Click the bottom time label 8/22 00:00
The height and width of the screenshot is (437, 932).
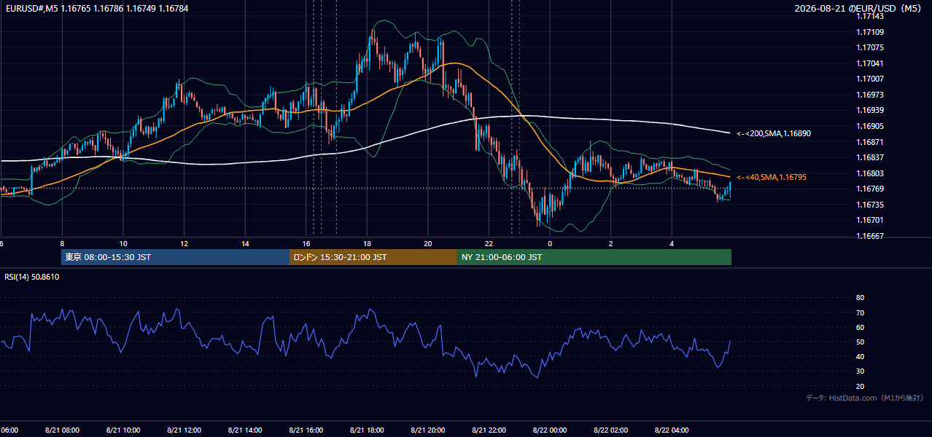pos(550,430)
